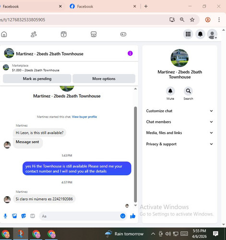This screenshot has width=226, height=240.
Task: Click the 'Hi Leon, is this still available?' message
Action: click(39, 132)
